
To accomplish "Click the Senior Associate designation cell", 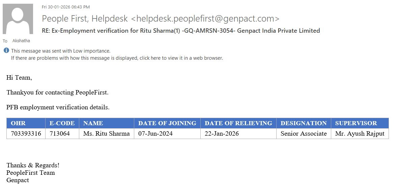I will pyautogui.click(x=304, y=134).
